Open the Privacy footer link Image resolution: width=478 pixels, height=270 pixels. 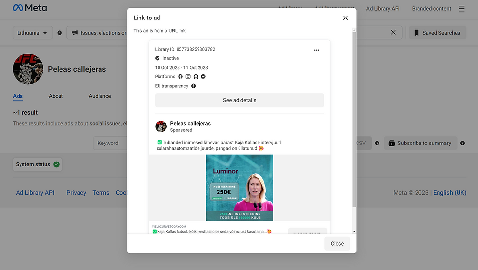76,193
